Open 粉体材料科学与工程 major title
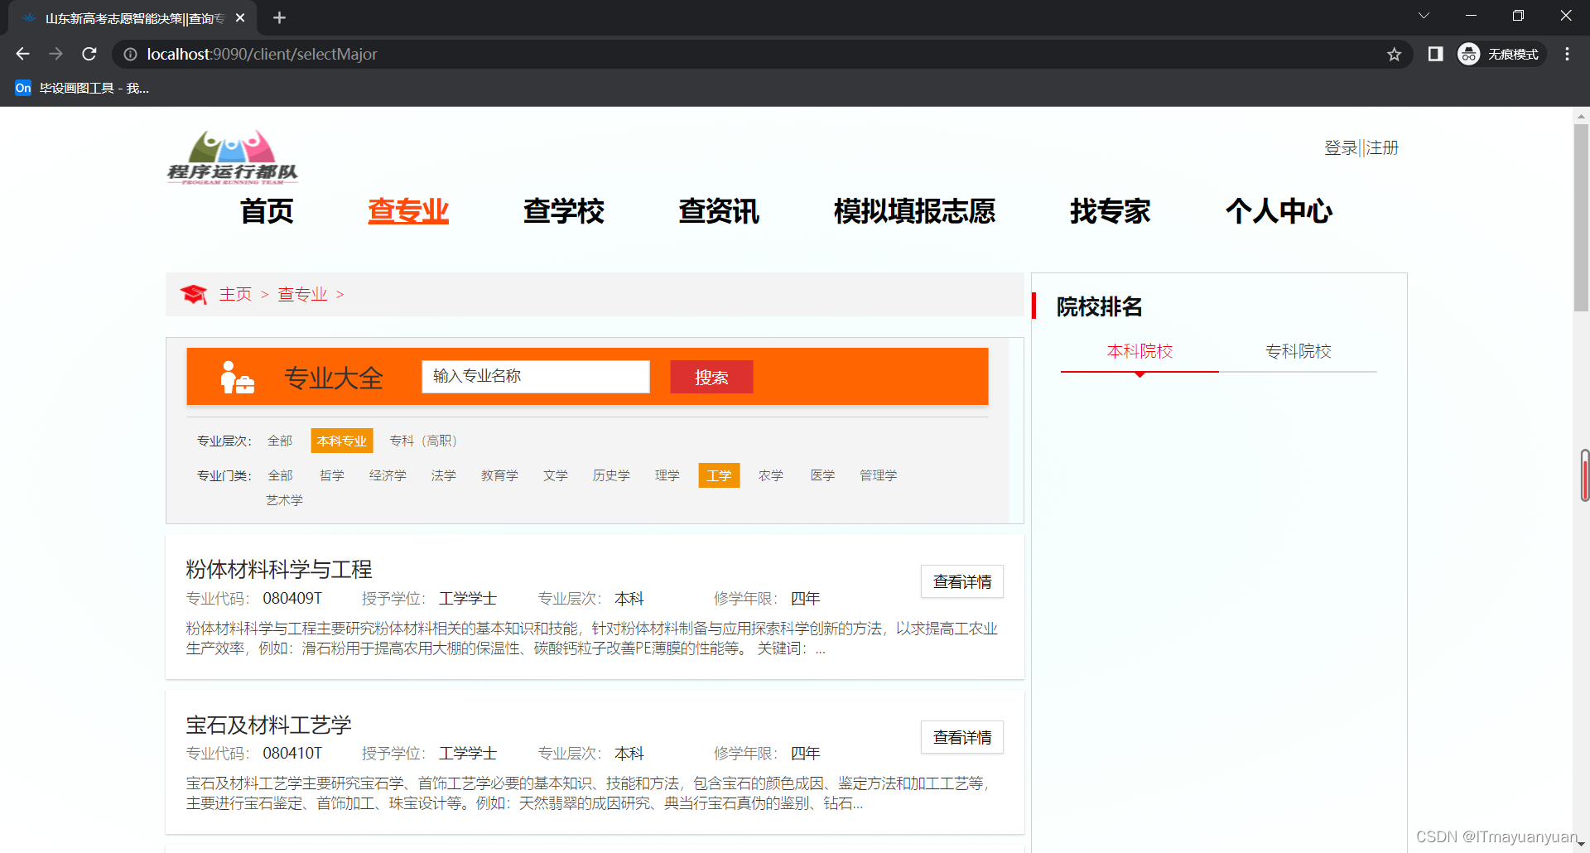Screen dimensions: 1590x853 point(279,570)
